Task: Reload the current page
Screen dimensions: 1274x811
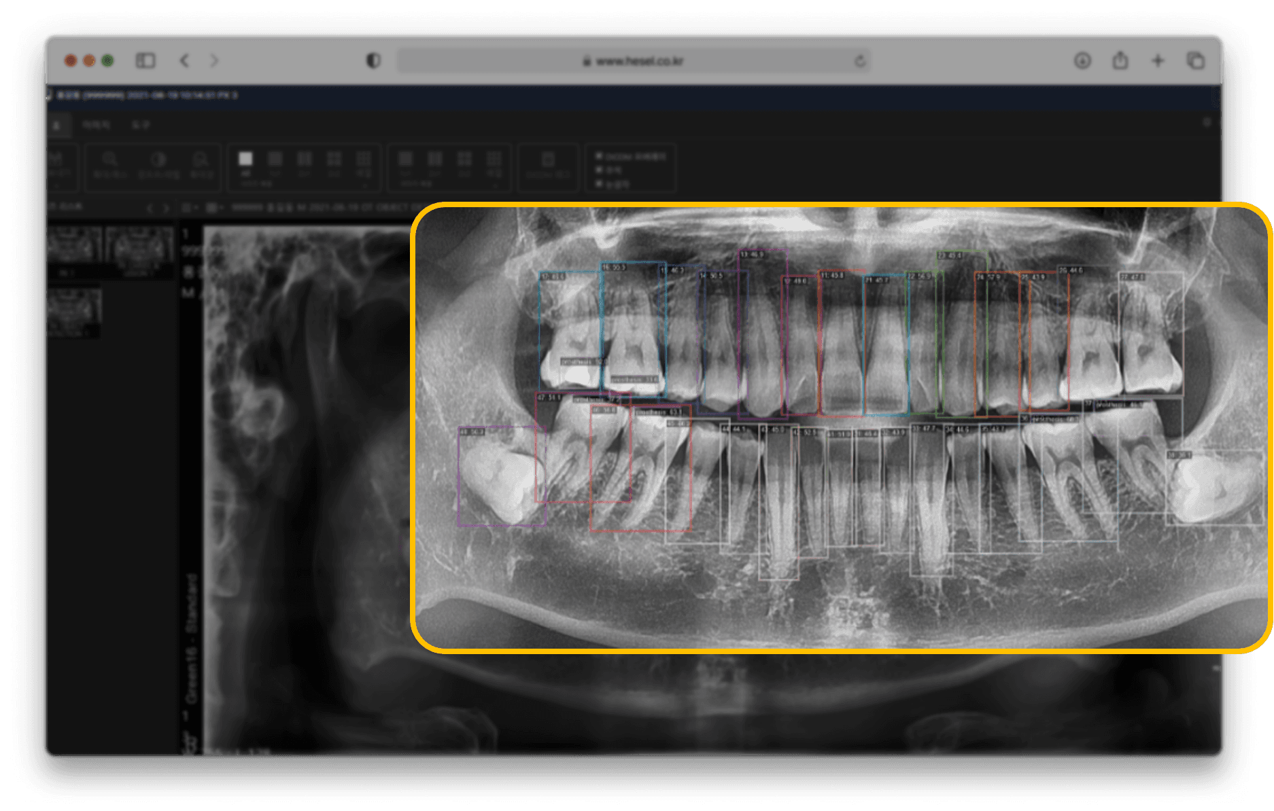Action: (860, 61)
